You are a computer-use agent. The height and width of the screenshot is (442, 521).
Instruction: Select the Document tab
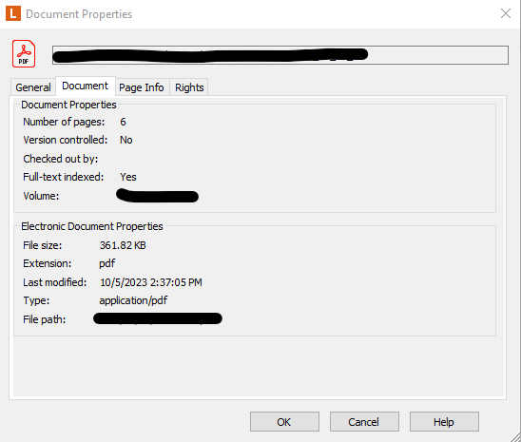[85, 86]
